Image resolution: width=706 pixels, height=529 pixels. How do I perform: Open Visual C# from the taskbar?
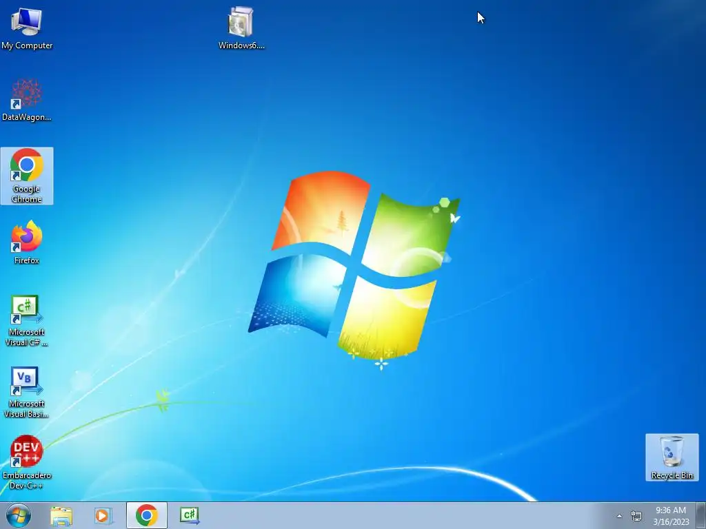tap(190, 515)
